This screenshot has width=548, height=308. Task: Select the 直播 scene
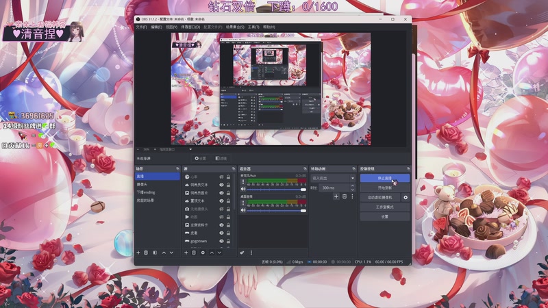[x=158, y=177]
